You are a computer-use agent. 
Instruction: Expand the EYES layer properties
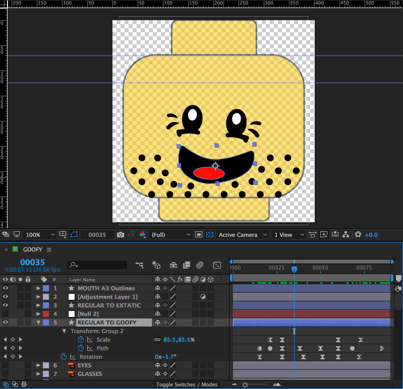point(38,365)
